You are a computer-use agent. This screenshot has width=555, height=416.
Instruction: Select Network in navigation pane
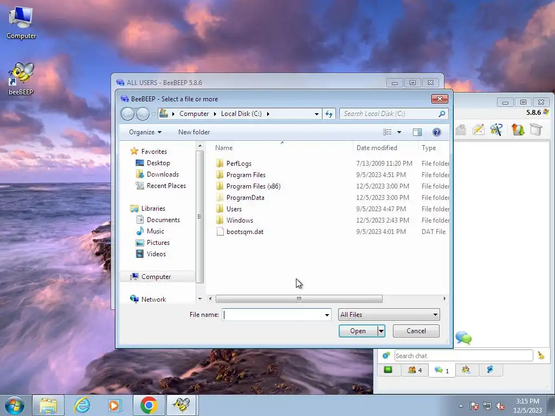(x=153, y=299)
